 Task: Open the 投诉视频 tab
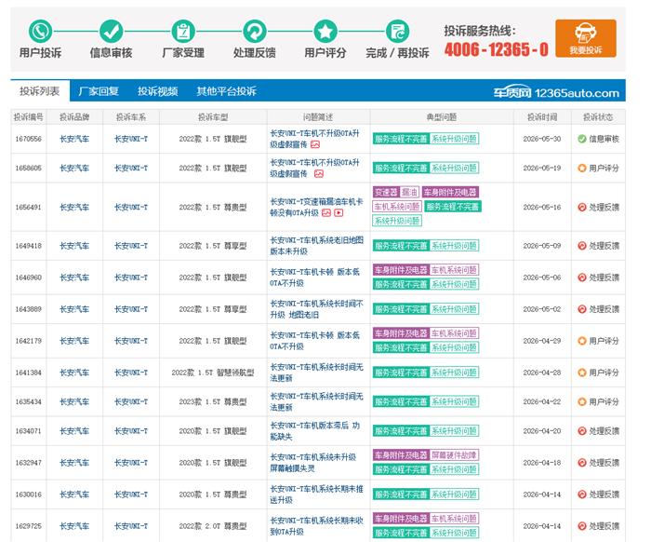click(x=158, y=91)
